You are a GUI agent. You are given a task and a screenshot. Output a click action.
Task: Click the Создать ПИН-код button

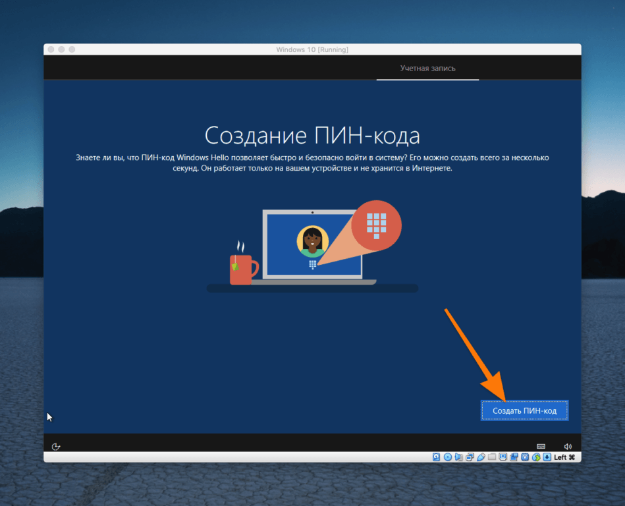point(524,410)
